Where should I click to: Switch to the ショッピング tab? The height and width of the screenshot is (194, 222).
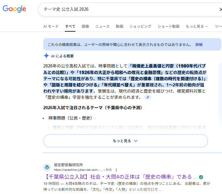140,26
